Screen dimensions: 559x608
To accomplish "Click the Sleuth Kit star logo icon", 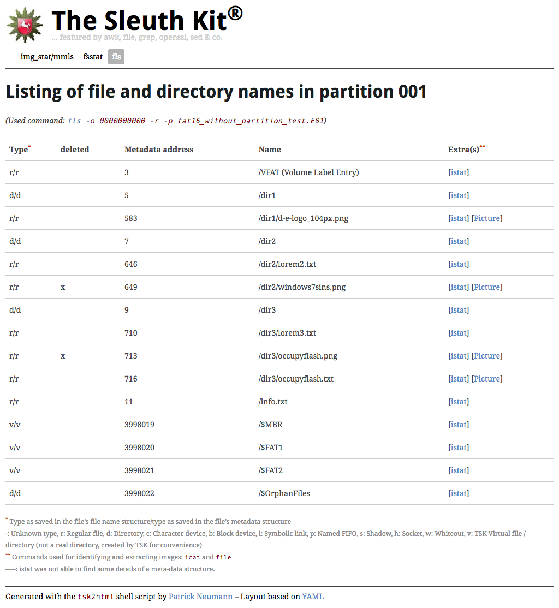I will [x=25, y=25].
